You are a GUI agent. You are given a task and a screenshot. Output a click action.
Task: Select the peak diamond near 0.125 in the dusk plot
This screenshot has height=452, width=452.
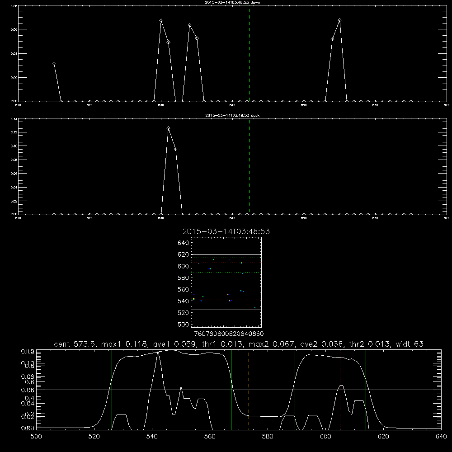168,128
